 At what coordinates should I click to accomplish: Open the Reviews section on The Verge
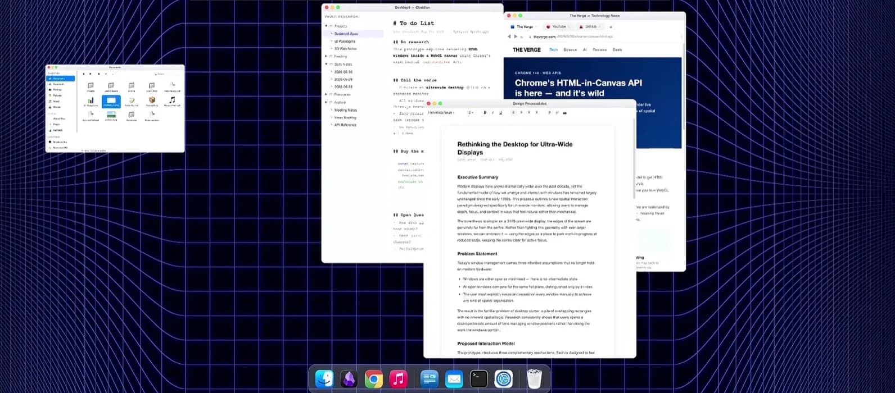(600, 49)
